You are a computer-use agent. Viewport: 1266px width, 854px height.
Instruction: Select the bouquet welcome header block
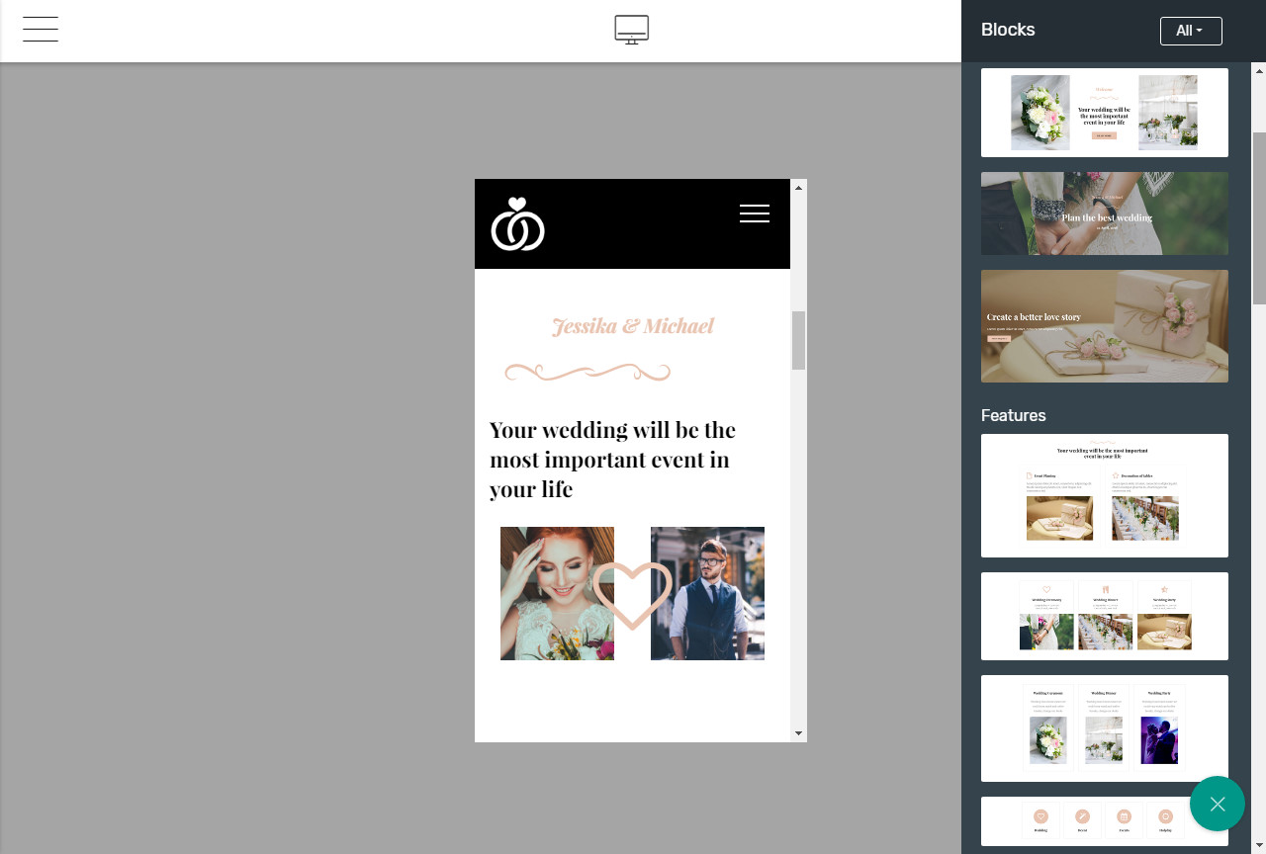pyautogui.click(x=1105, y=113)
